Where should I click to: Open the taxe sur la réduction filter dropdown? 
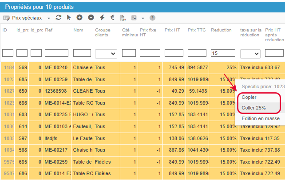pyautogui.click(x=250, y=54)
